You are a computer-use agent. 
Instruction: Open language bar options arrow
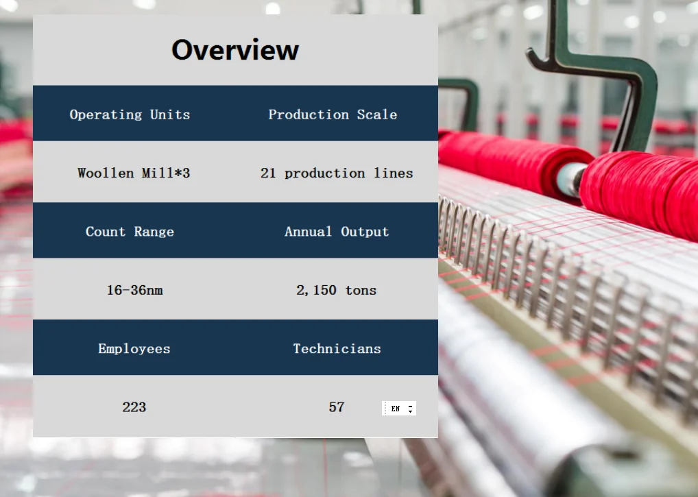(410, 411)
